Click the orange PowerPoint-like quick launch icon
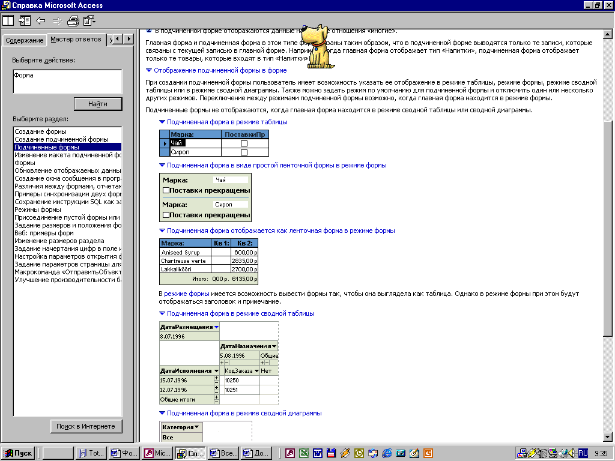 click(428, 453)
